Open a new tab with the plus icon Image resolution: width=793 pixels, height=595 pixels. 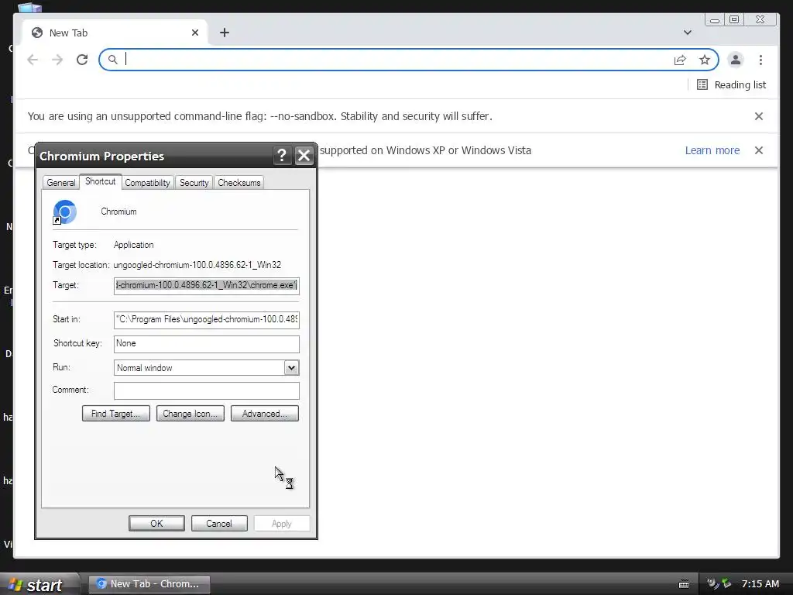[225, 33]
